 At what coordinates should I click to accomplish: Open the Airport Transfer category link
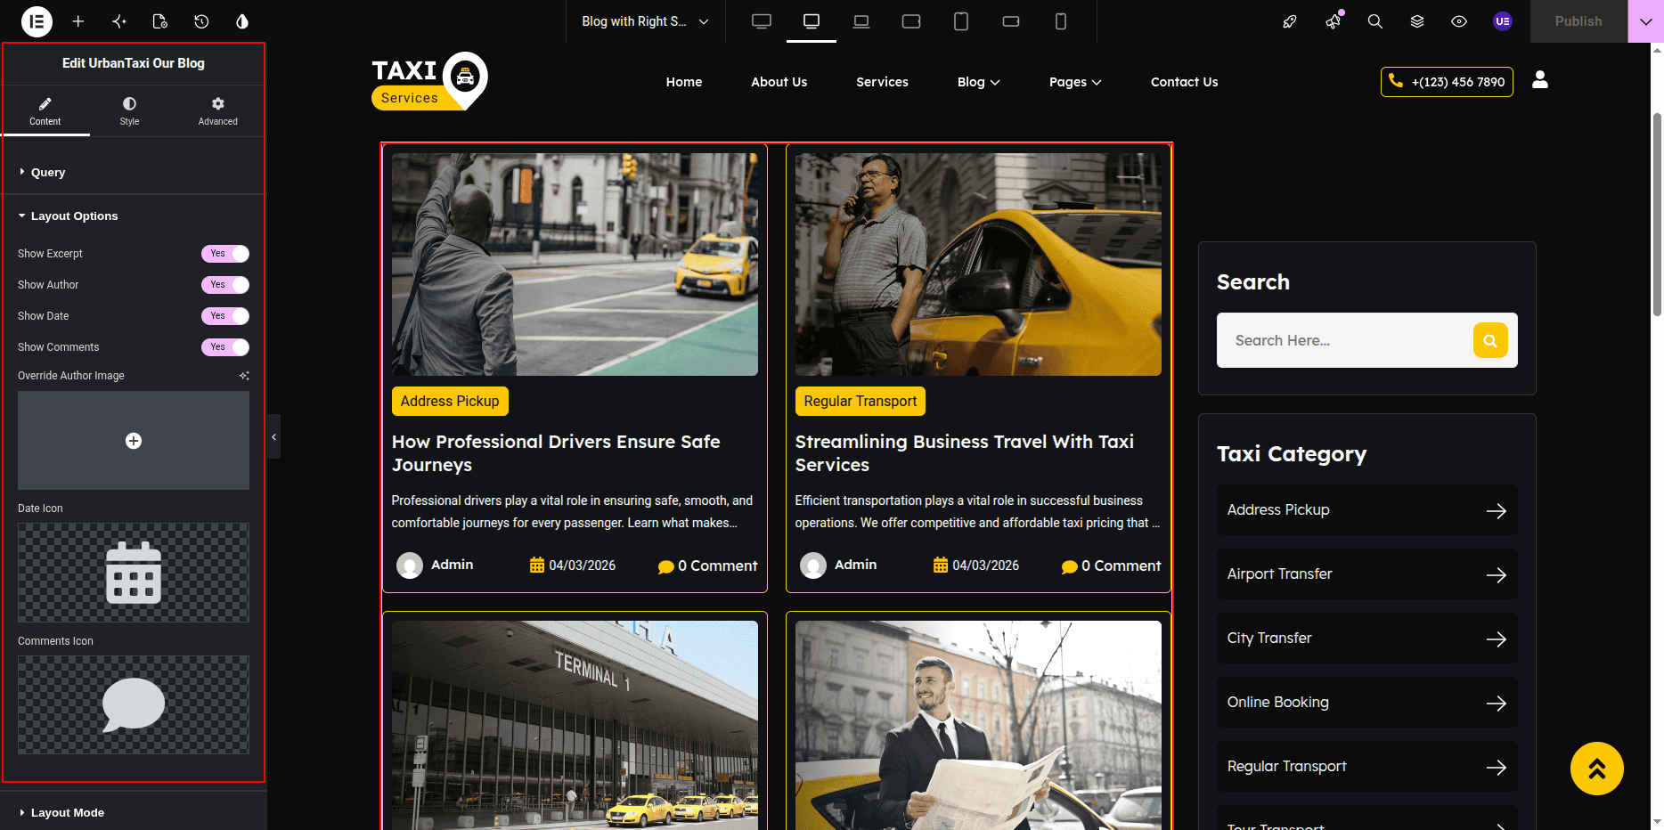pyautogui.click(x=1367, y=574)
